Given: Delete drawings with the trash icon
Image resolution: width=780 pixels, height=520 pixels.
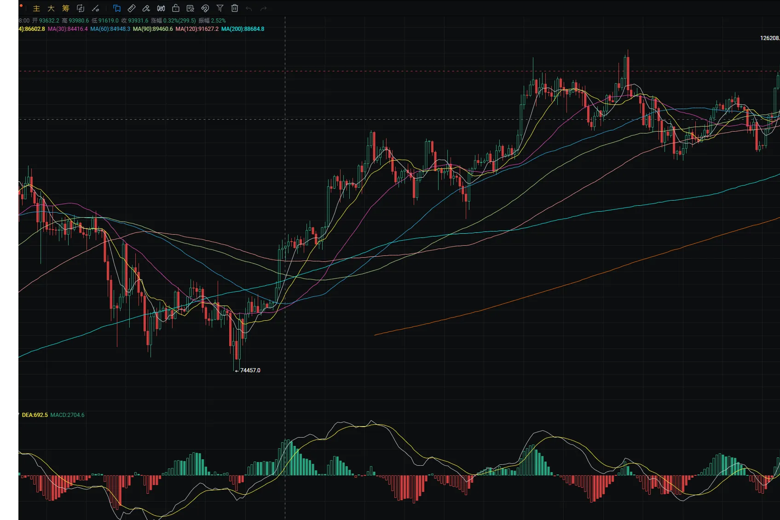Looking at the screenshot, I should tap(235, 8).
